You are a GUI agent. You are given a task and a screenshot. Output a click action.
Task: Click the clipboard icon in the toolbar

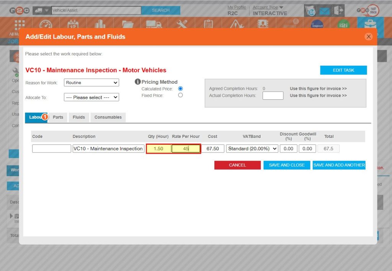[208, 24]
